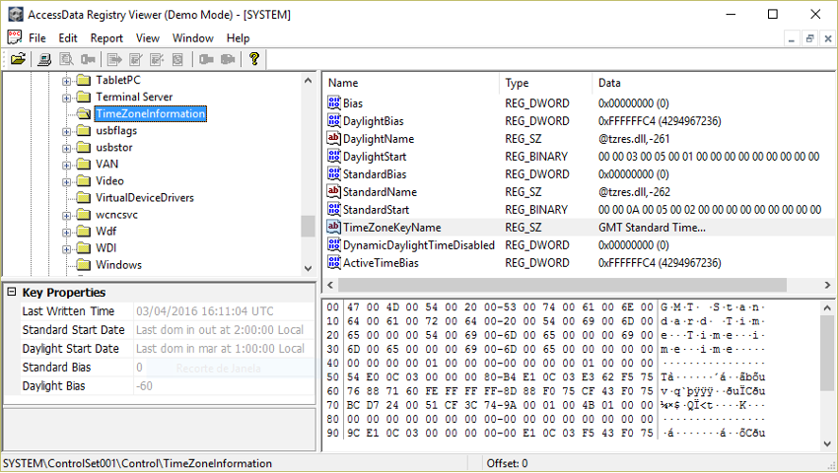838x473 pixels.
Task: Expand the Terminal Server tree node
Action: tap(66, 98)
